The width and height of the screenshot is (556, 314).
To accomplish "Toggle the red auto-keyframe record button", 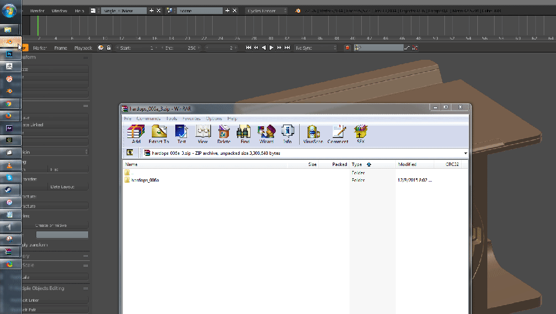I will (347, 48).
